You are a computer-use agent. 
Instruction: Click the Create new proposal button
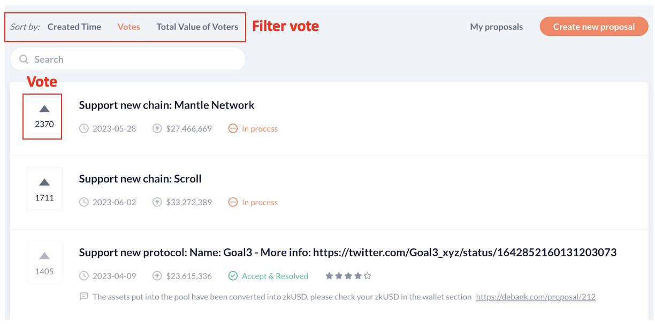594,26
